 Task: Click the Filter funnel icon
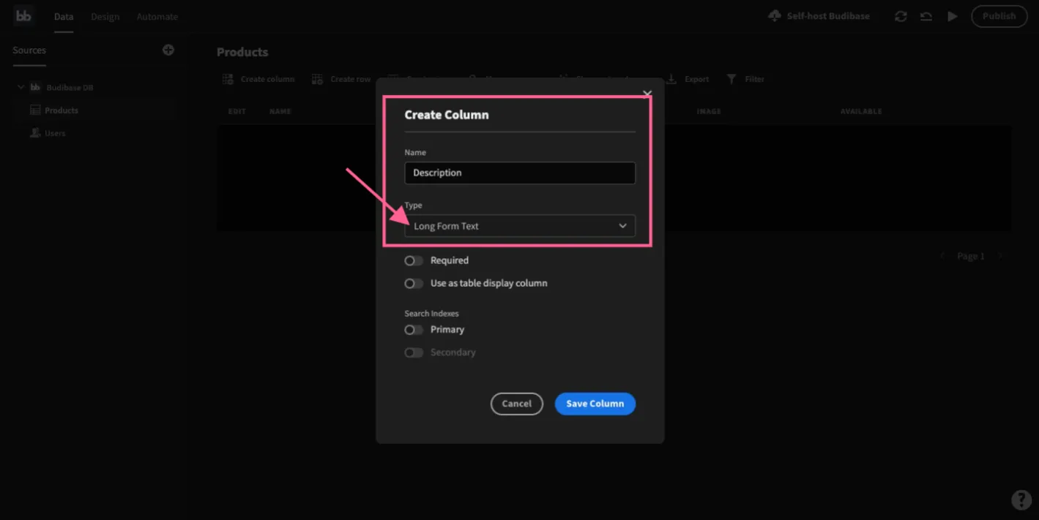tap(731, 79)
